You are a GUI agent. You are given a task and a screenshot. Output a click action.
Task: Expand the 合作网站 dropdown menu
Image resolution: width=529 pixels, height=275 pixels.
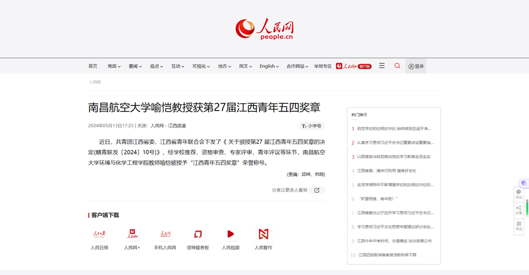pyautogui.click(x=297, y=67)
